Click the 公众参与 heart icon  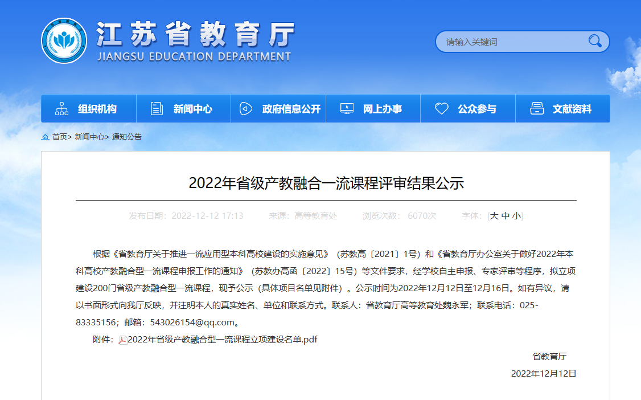tap(442, 109)
